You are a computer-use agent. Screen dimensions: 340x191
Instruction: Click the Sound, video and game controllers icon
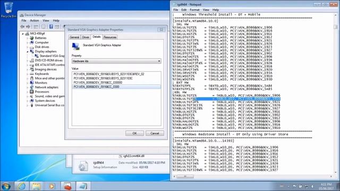coord(32,96)
